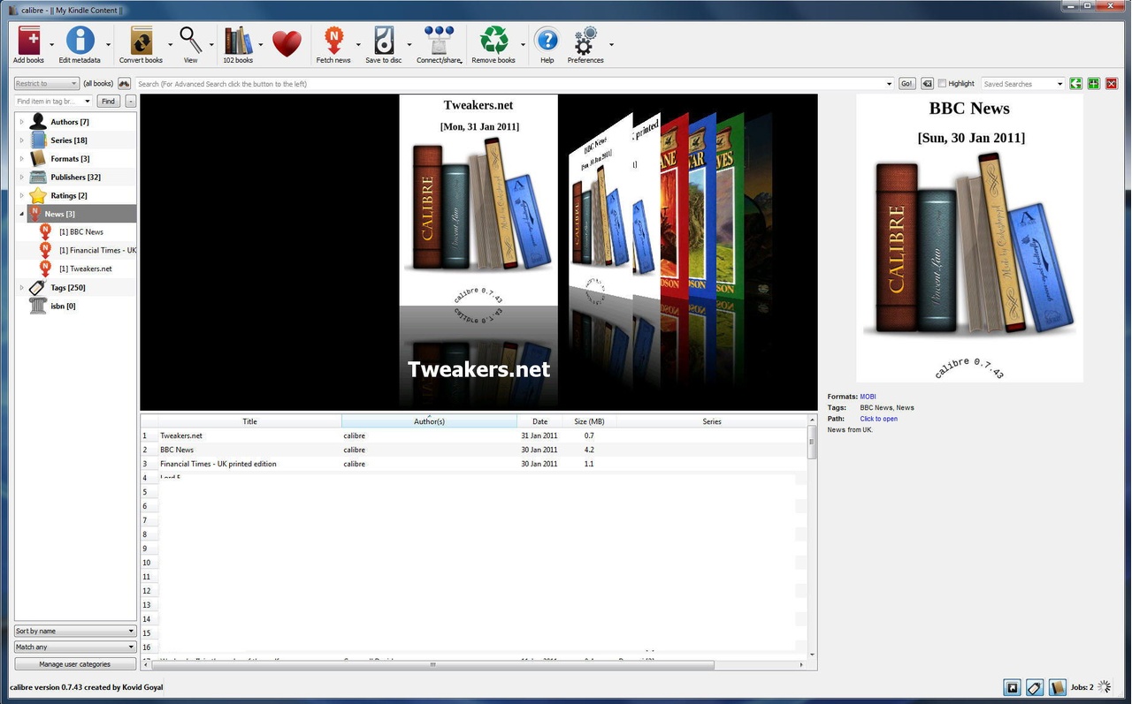Open the Add books tool
This screenshot has height=704, width=1132.
point(27,40)
